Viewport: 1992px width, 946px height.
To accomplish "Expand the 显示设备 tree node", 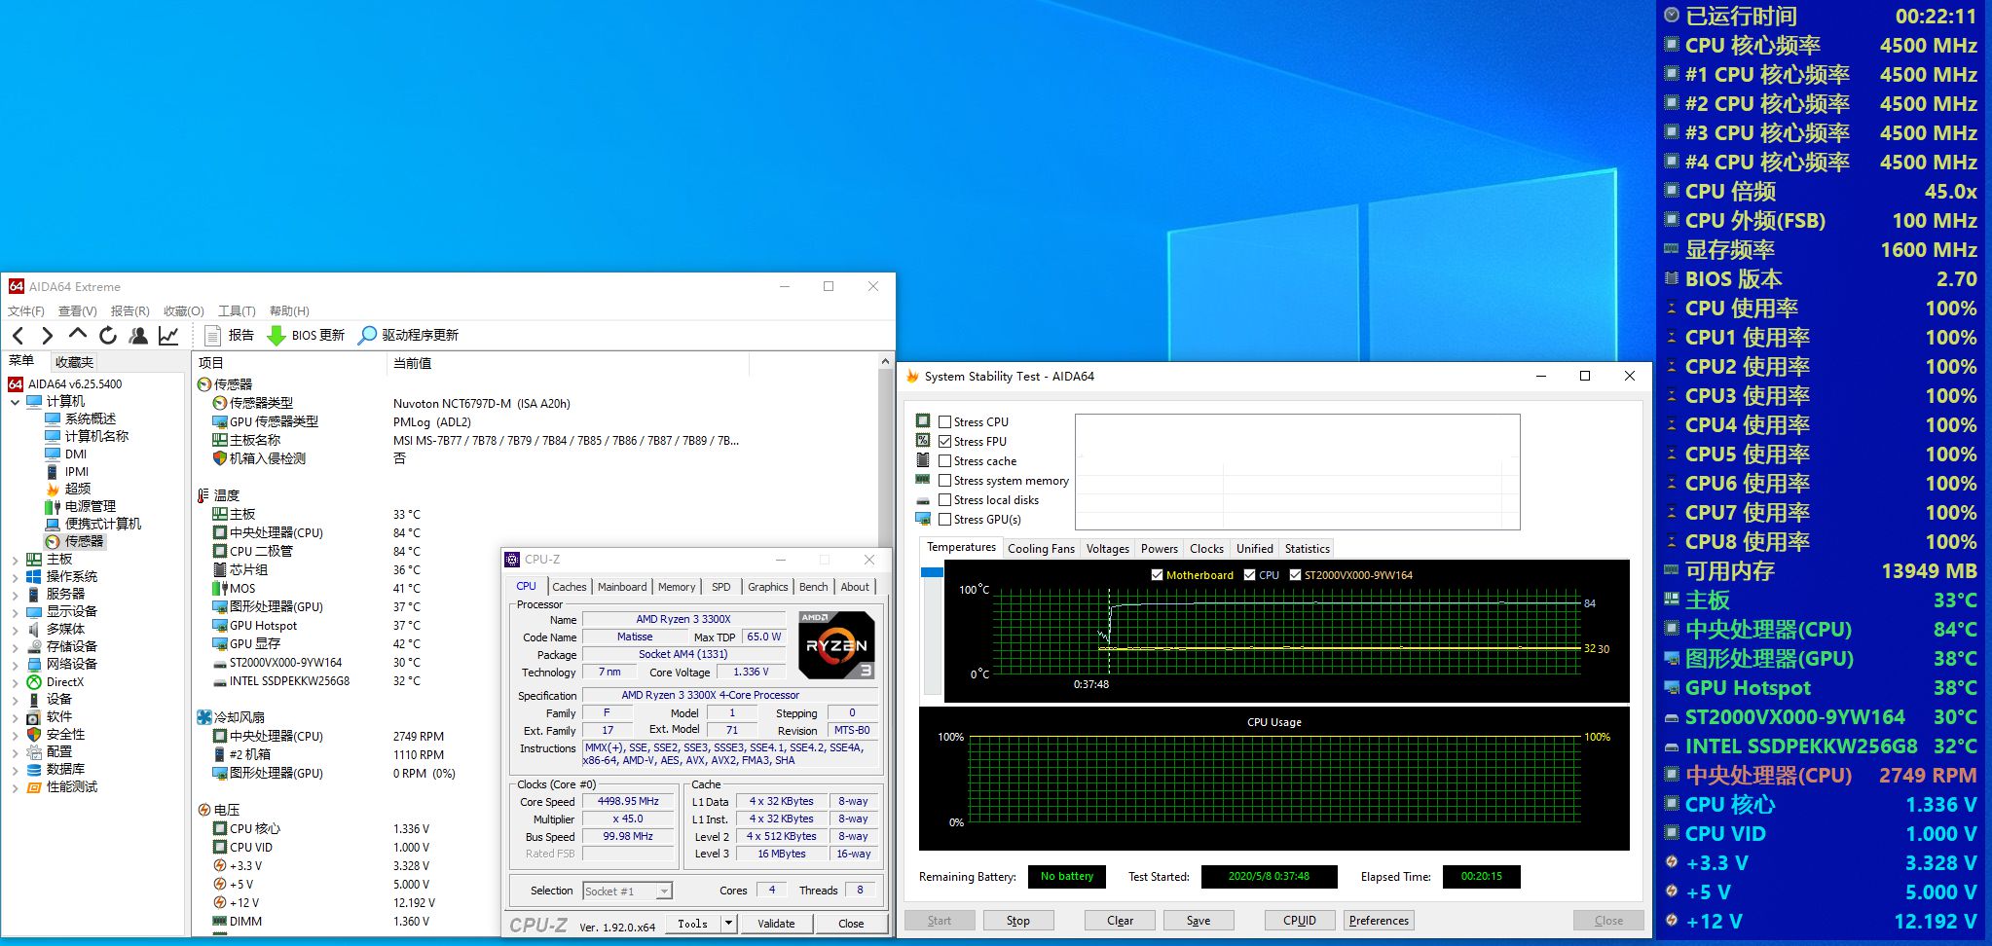I will coord(15,611).
